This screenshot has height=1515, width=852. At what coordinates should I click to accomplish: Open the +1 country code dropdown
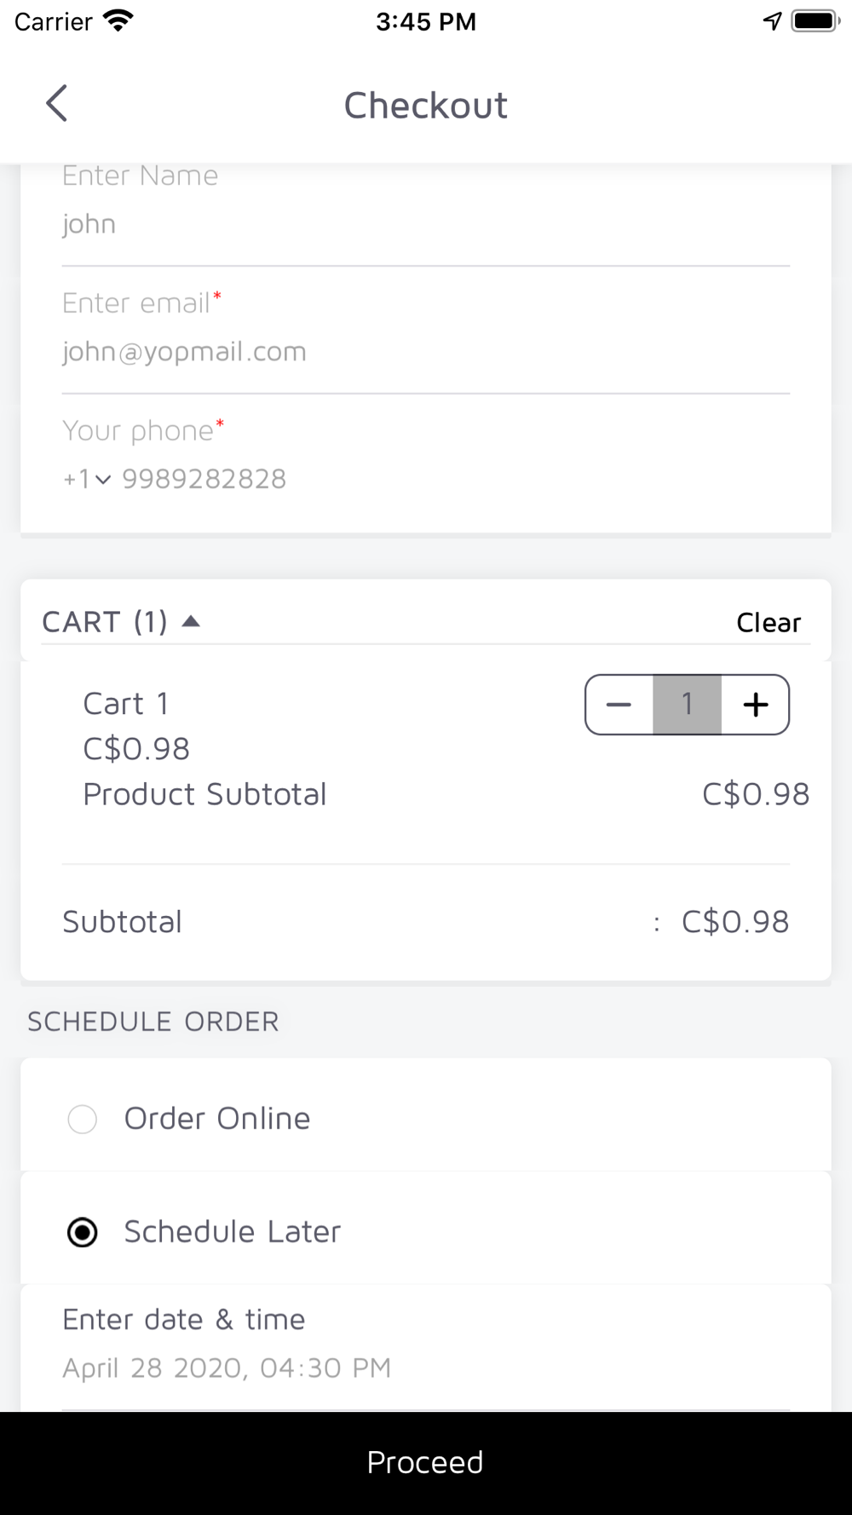pyautogui.click(x=87, y=479)
